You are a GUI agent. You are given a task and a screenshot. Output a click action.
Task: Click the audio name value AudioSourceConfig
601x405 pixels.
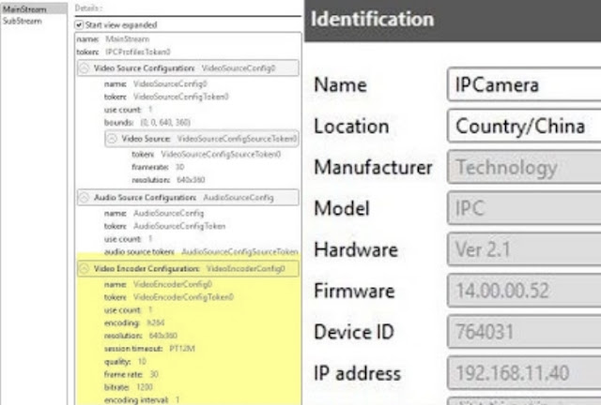(x=169, y=213)
